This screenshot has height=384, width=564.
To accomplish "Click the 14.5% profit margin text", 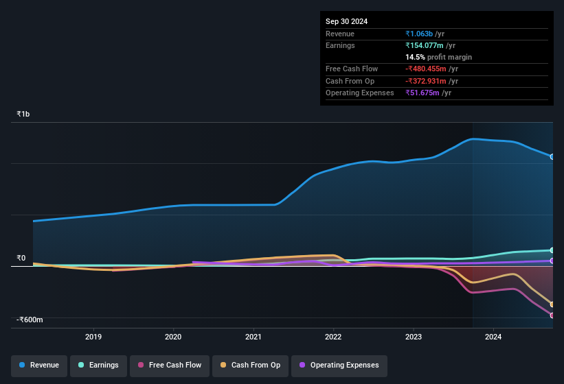I will pyautogui.click(x=438, y=57).
